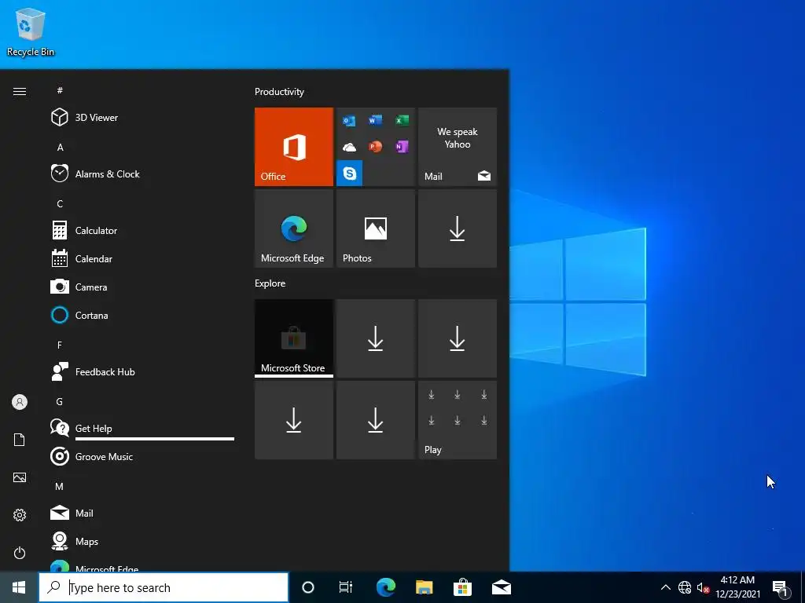Launch 3D Viewer from the app list
Screen dimensions: 805x603
coord(142,118)
